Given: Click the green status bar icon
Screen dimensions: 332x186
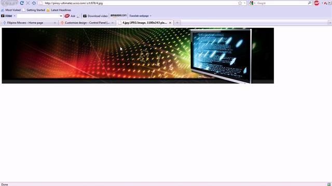Looking at the screenshot, I should click(329, 184).
